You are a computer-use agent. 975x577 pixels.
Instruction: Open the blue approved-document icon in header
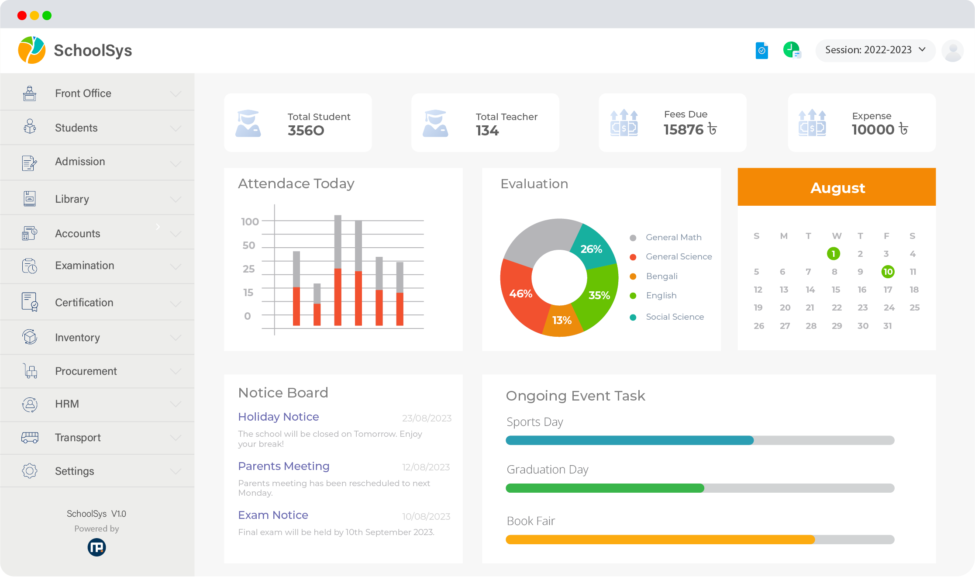click(761, 51)
